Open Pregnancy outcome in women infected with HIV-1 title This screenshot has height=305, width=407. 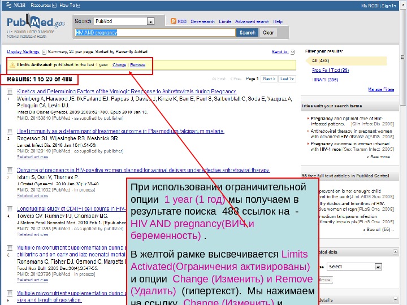tap(350, 146)
